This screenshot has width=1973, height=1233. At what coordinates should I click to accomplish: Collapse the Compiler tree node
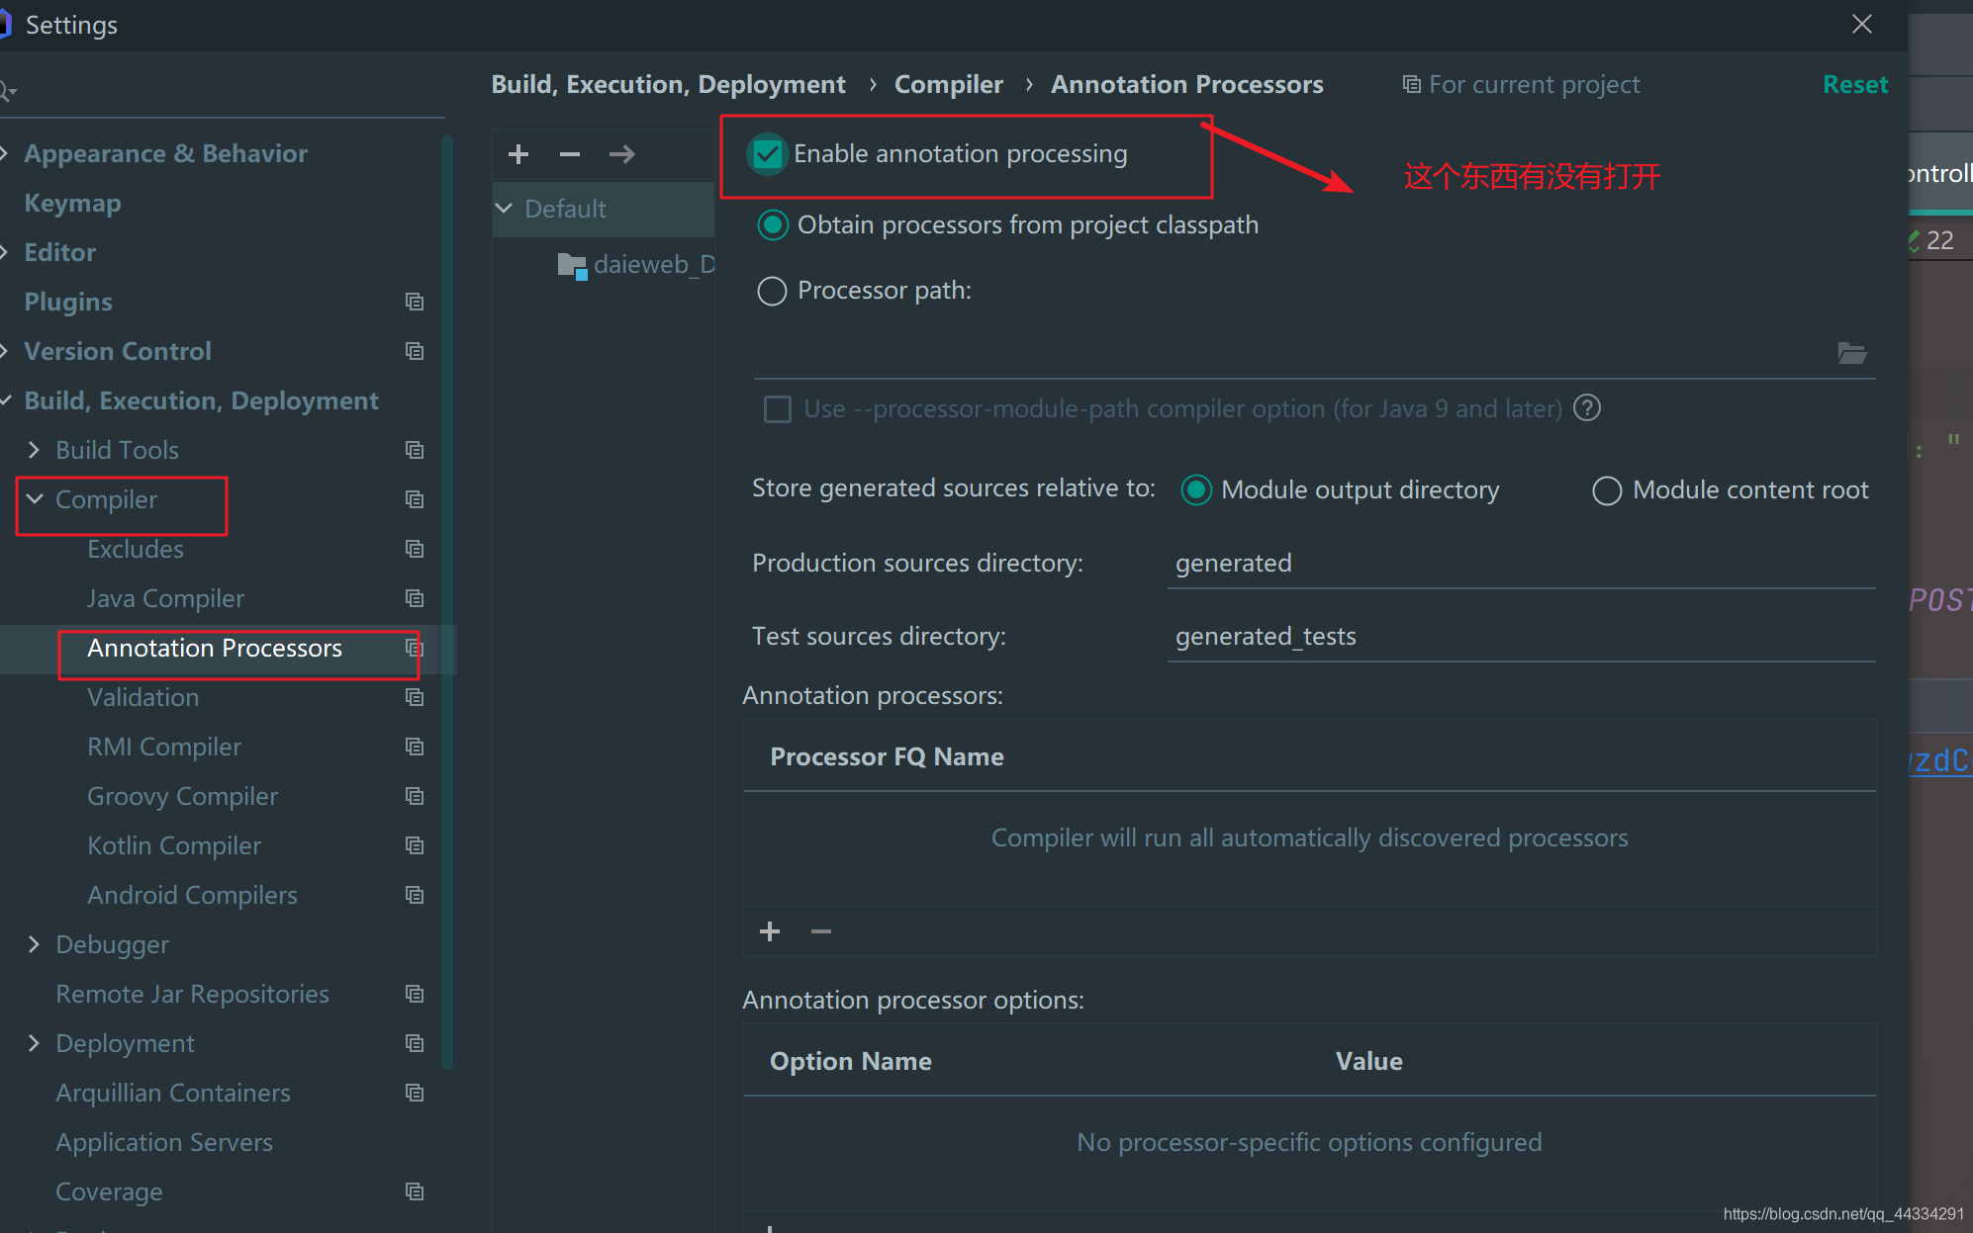[x=35, y=499]
